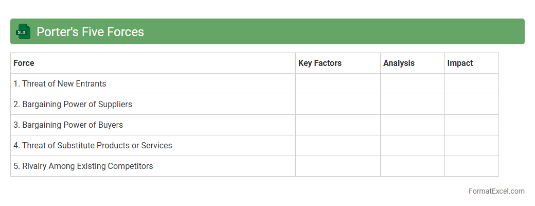
Task: Click Analysis cell for Rivalry row
Action: click(x=413, y=166)
